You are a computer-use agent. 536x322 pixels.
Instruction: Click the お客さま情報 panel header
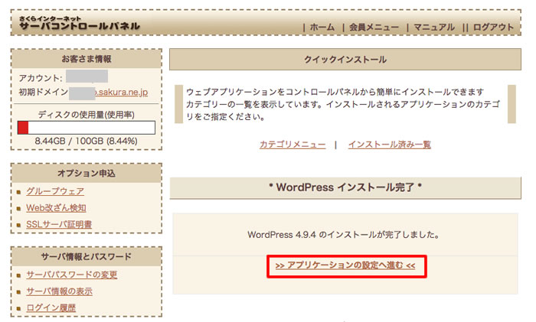(86, 59)
